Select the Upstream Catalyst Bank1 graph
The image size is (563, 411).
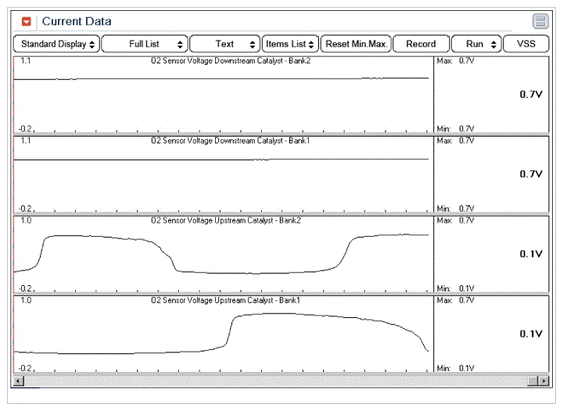pos(222,334)
